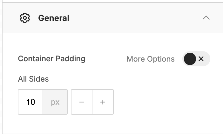This screenshot has width=223, height=134.
Task: Click the minus button to decrease padding
Action: (x=82, y=102)
